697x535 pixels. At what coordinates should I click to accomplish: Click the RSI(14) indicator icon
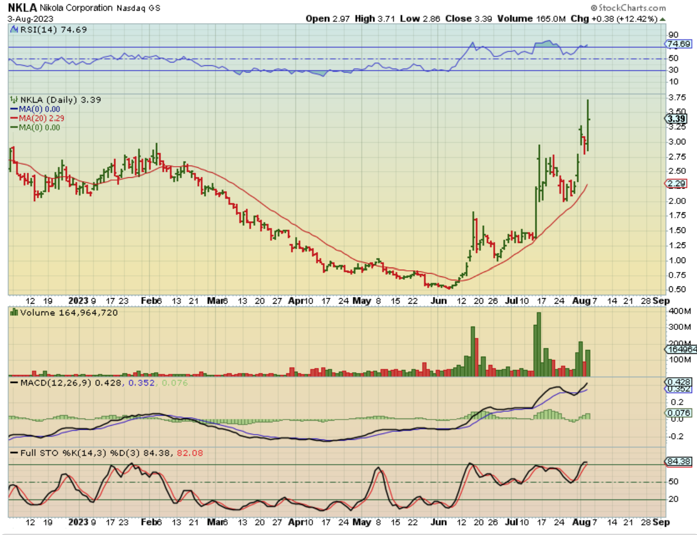(14, 30)
